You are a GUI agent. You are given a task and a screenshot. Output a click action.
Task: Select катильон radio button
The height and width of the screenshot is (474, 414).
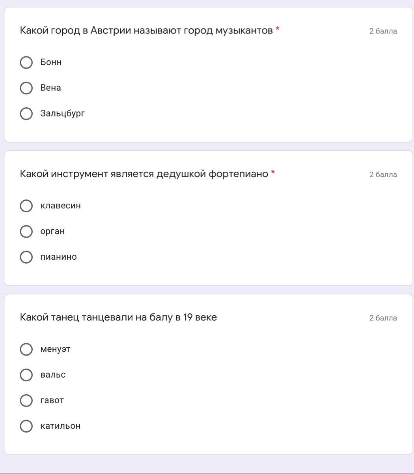[x=26, y=426]
